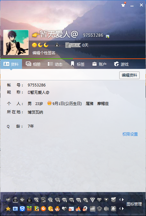Click the QQ mail envelope icon

click(x=71, y=209)
